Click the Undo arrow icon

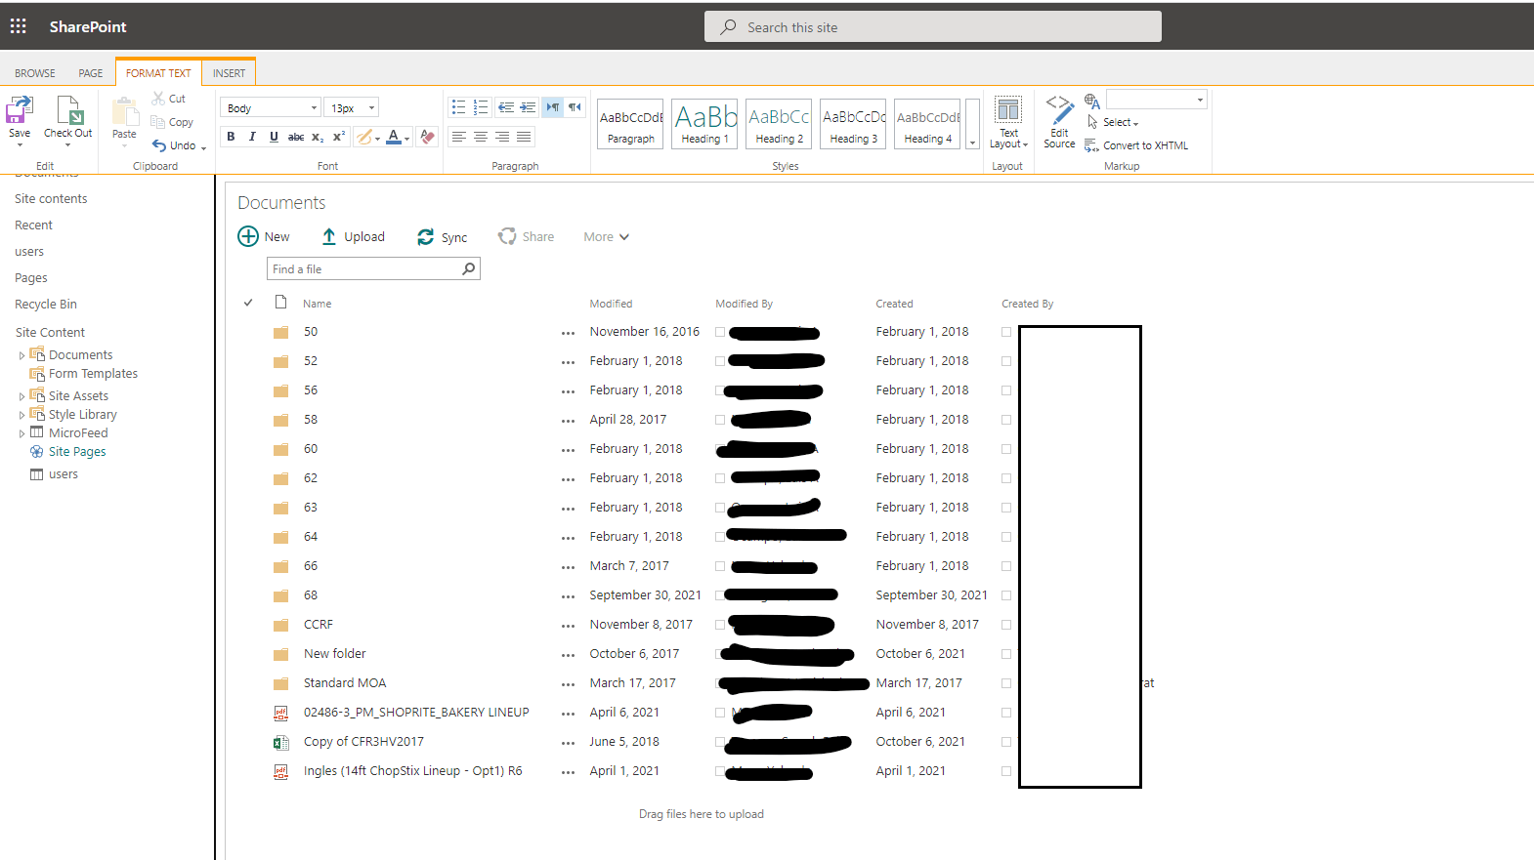coord(159,145)
